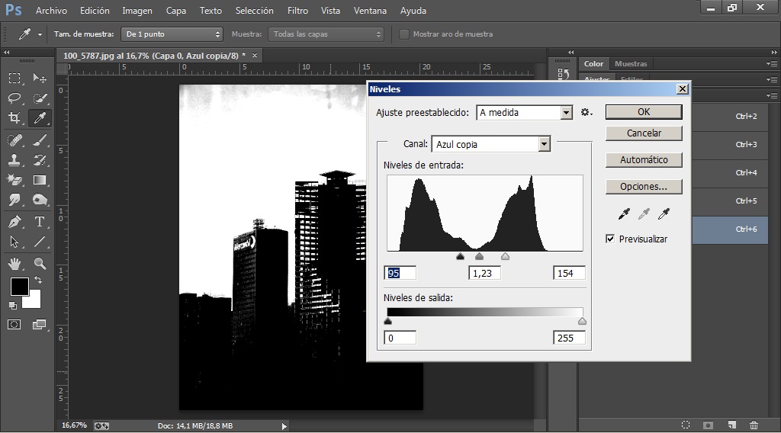Open Tam. de muestra dropdown
781x433 pixels.
point(172,34)
